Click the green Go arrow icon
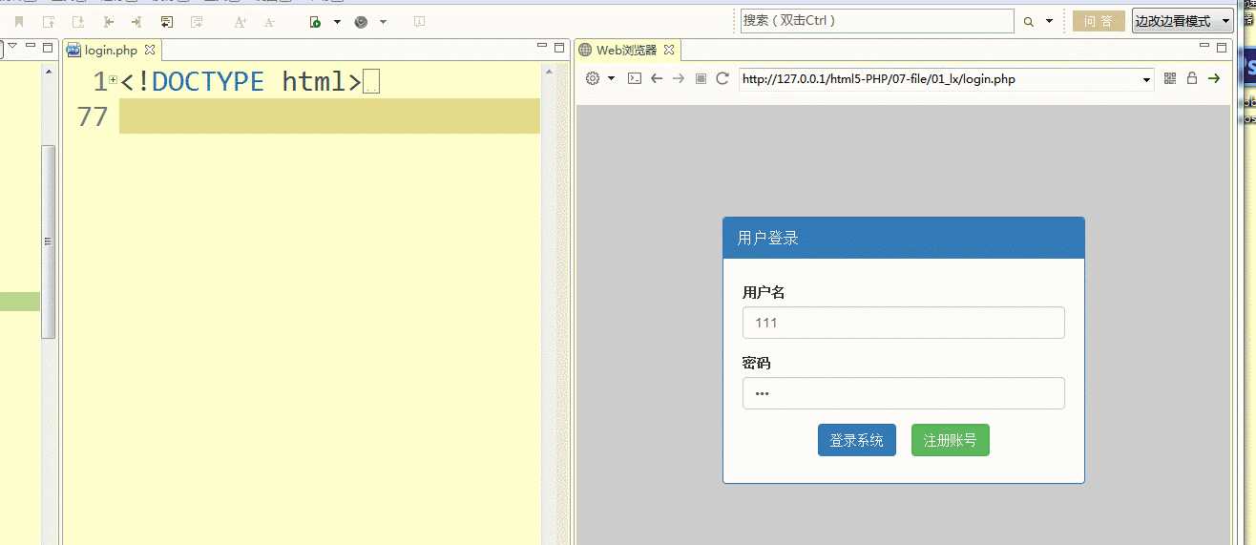This screenshot has height=545, width=1256. (x=1214, y=78)
